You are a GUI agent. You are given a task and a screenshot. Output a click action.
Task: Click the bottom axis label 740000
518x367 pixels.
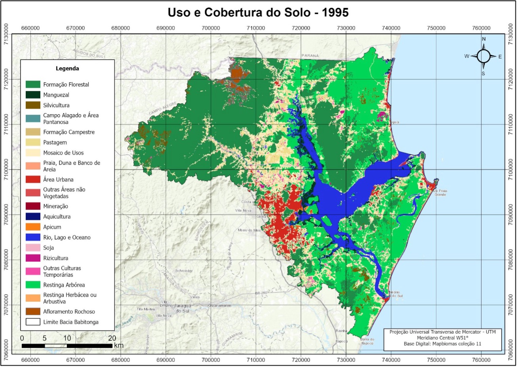click(x=391, y=360)
